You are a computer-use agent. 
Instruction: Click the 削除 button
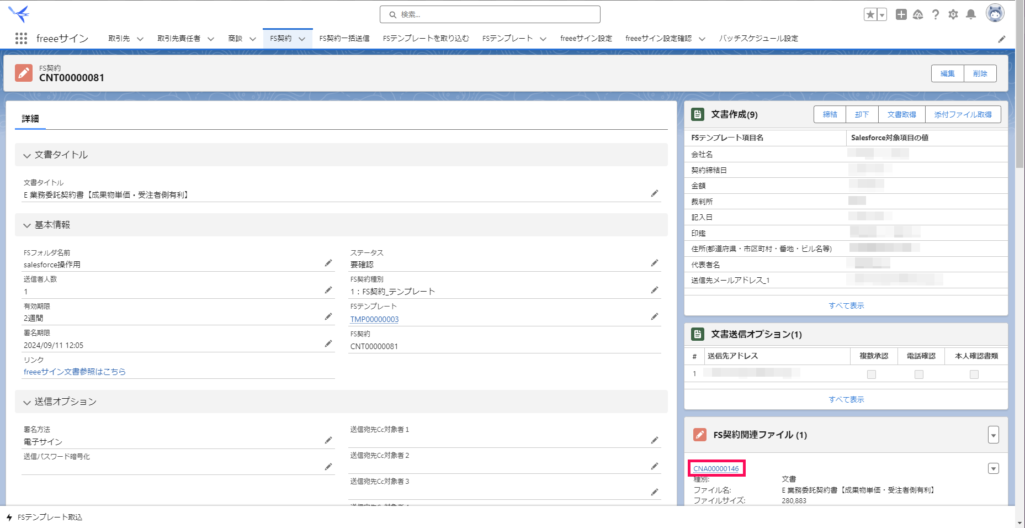(x=980, y=73)
